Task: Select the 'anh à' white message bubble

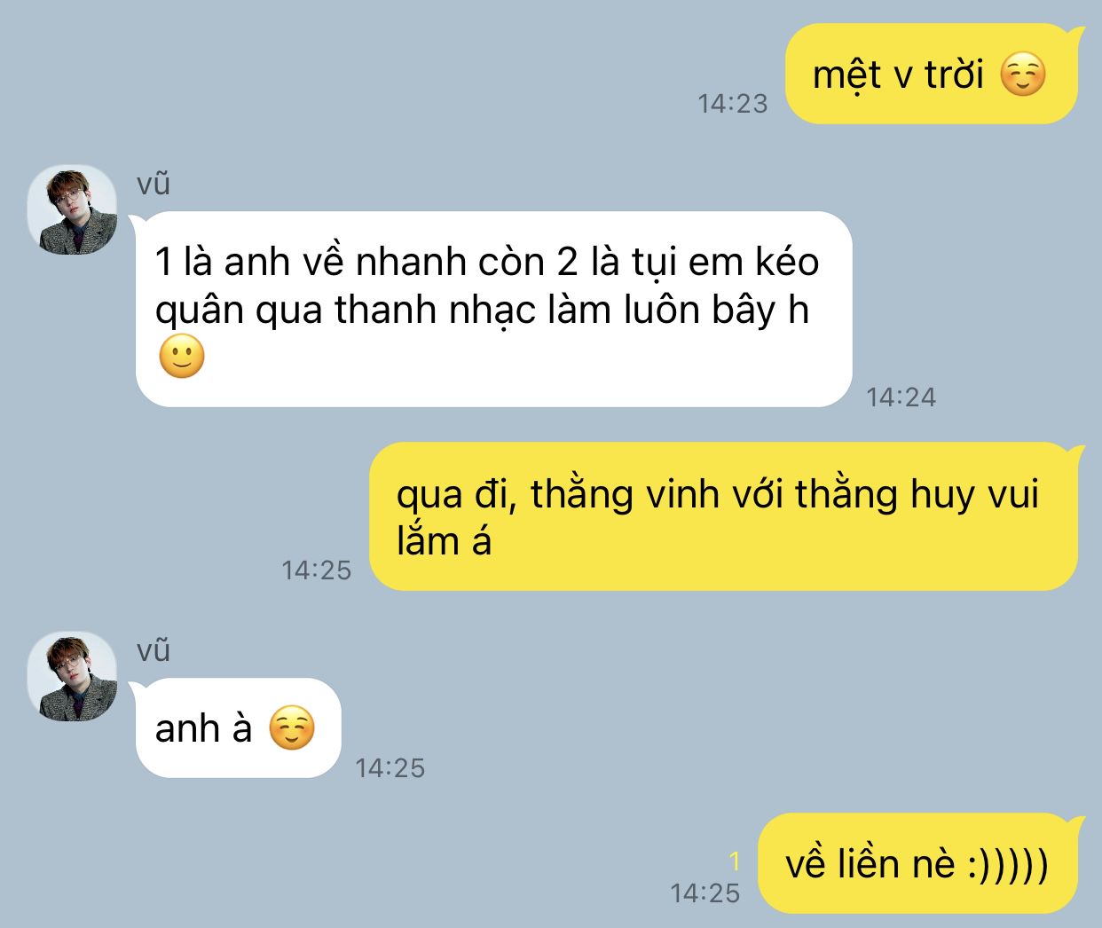Action: (236, 728)
